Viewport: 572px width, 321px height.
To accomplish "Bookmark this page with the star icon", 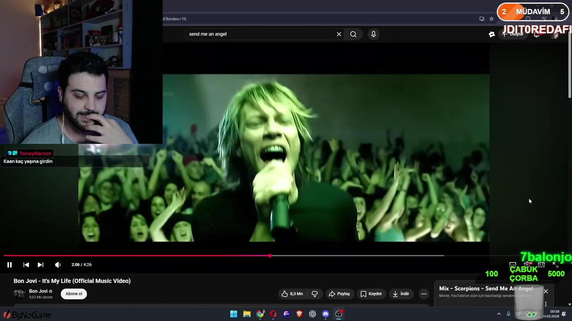I will tap(492, 19).
